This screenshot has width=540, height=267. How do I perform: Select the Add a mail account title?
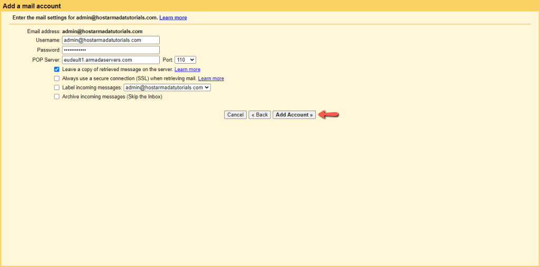32,6
